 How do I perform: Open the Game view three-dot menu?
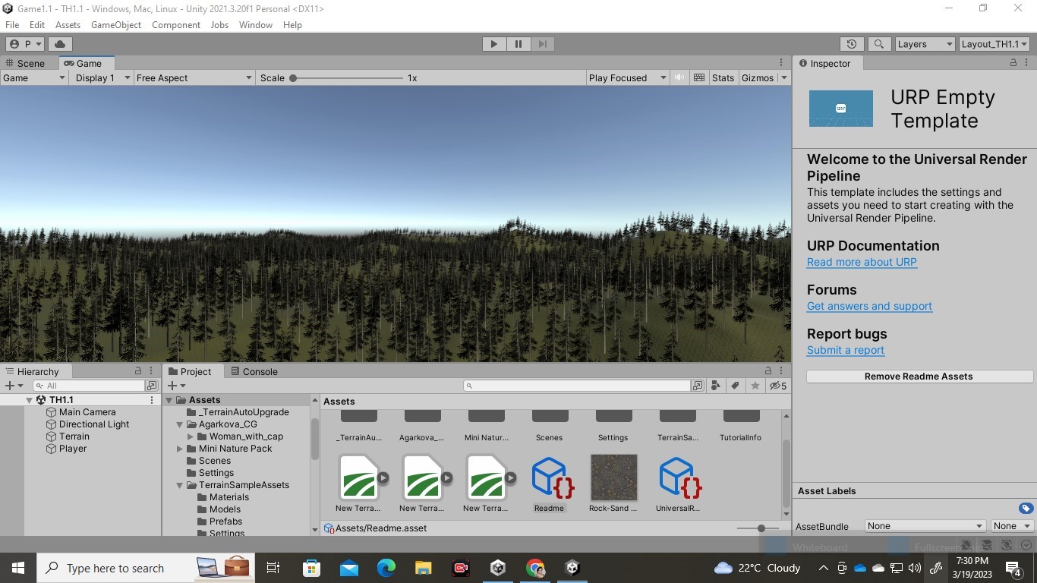pos(781,63)
